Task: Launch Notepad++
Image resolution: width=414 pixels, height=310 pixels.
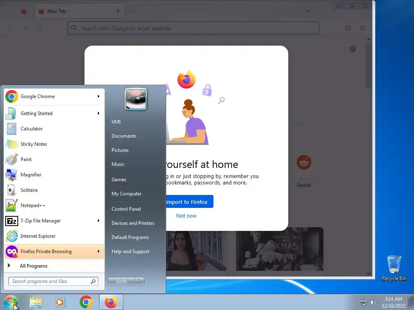Action: (54, 205)
